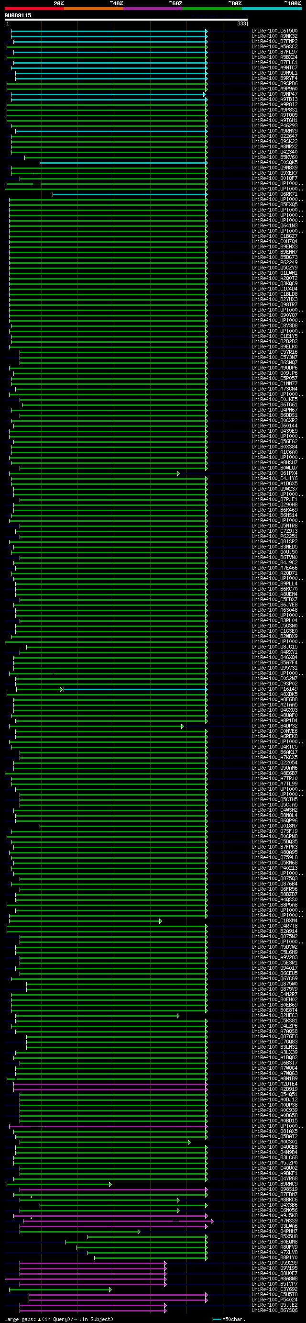Screen dimensions: 306x1323
Task: Click the cyan segment of the identity legend
Action: tap(272, 9)
